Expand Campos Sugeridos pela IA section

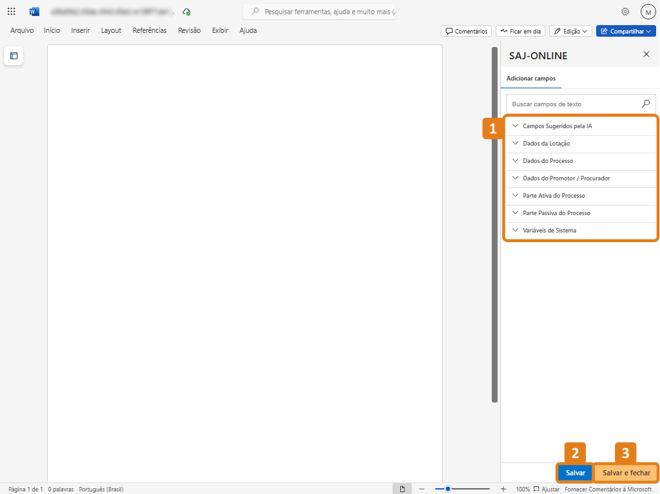coord(557,126)
